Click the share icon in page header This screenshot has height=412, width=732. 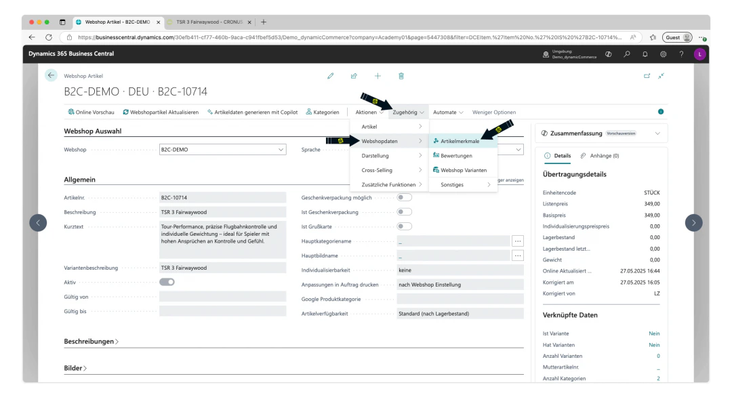click(354, 76)
